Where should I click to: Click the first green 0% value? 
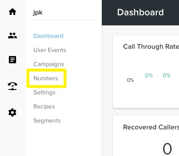(x=149, y=75)
